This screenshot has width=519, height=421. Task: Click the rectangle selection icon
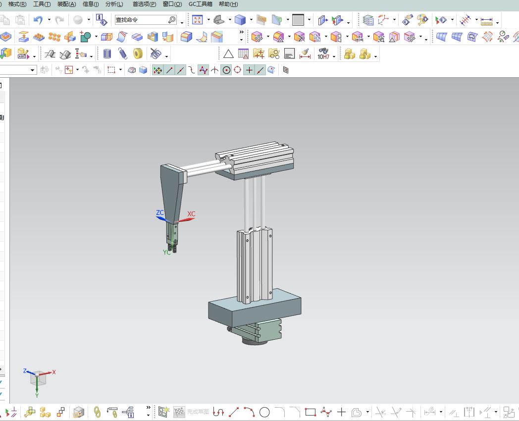pyautogui.click(x=111, y=70)
